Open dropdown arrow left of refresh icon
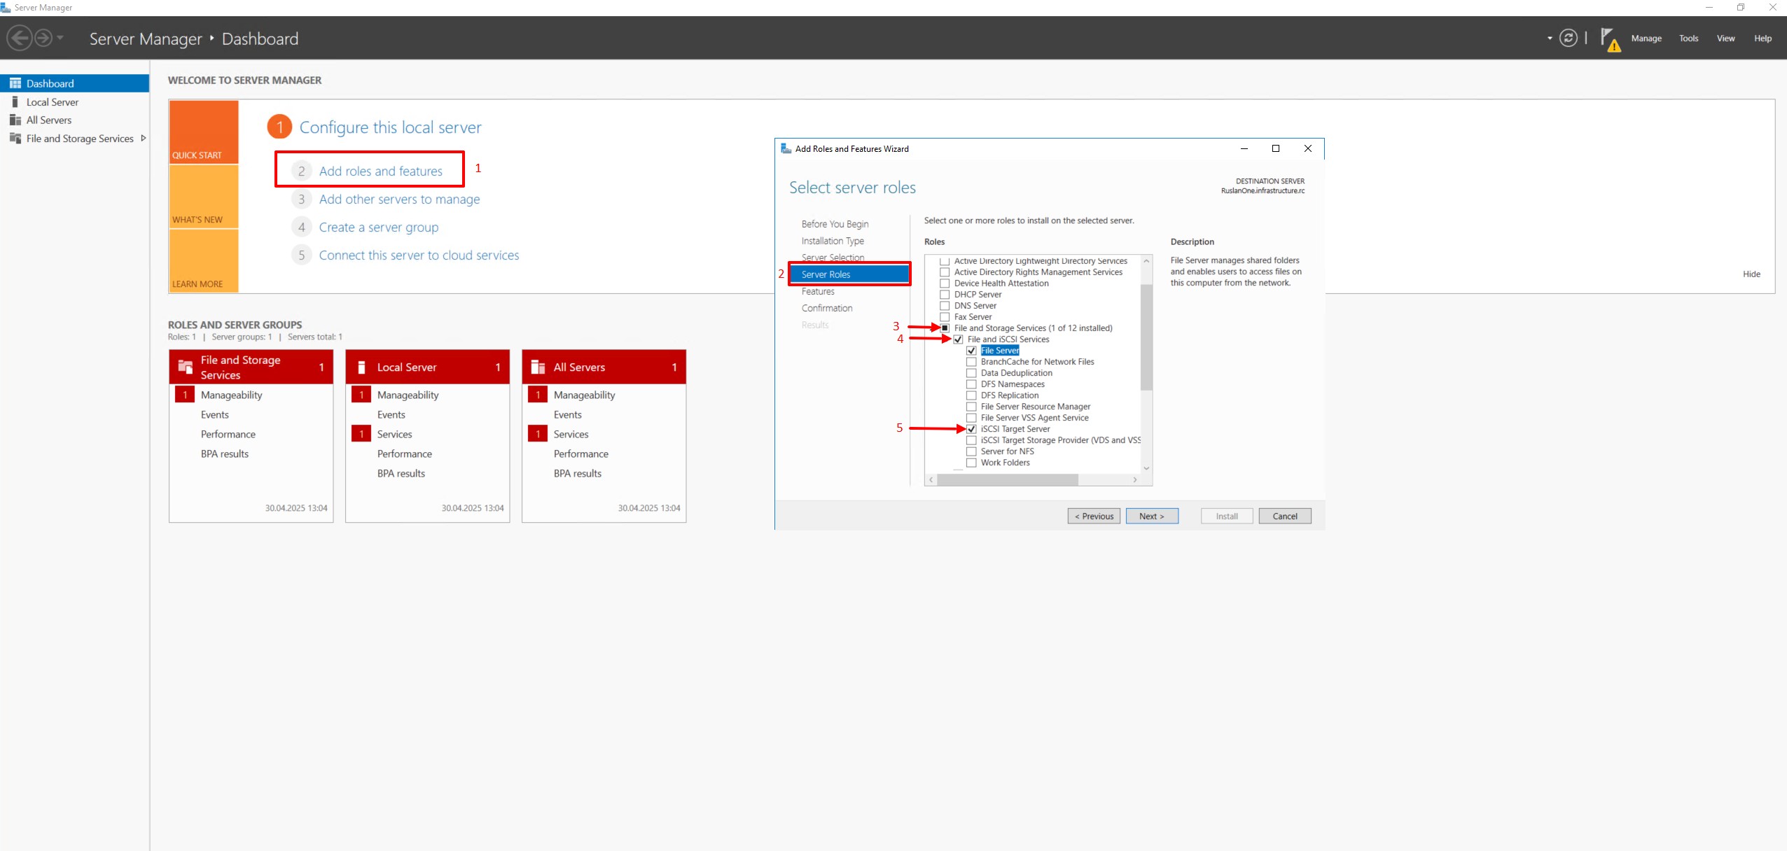 (1550, 38)
